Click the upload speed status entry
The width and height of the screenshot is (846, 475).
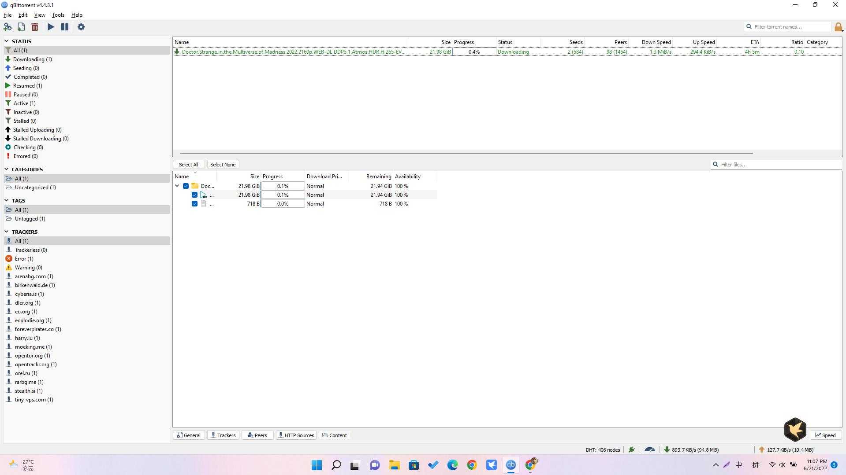coord(786,449)
